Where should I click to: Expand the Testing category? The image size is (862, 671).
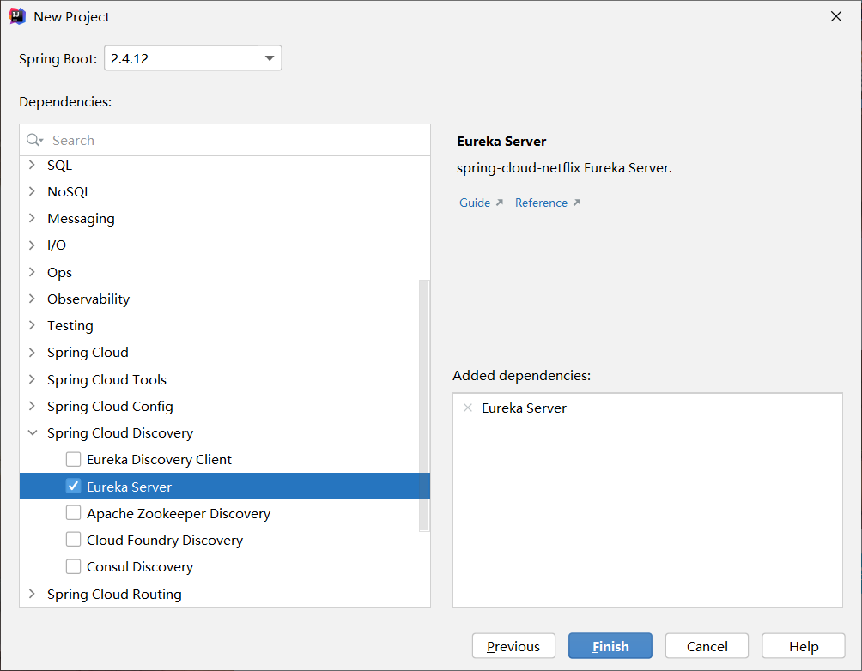click(32, 325)
